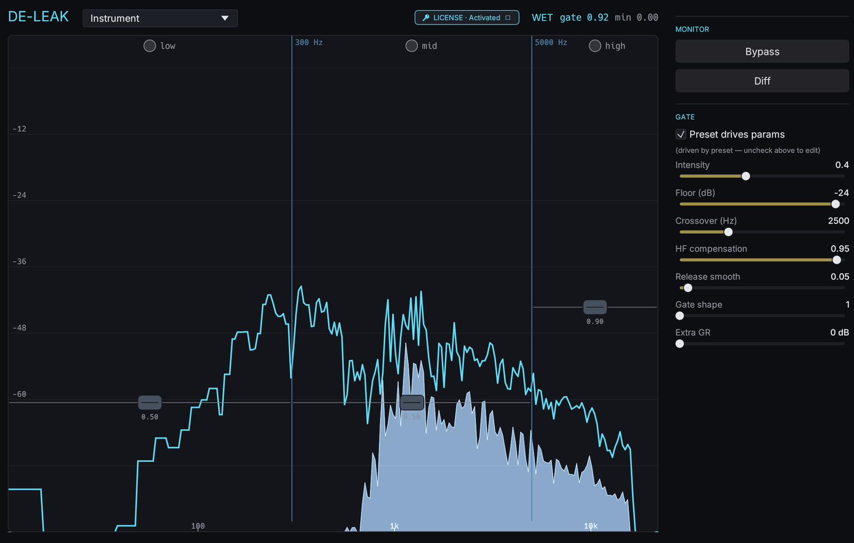The height and width of the screenshot is (543, 854).
Task: Click the key icon in the license badge
Action: (x=426, y=18)
